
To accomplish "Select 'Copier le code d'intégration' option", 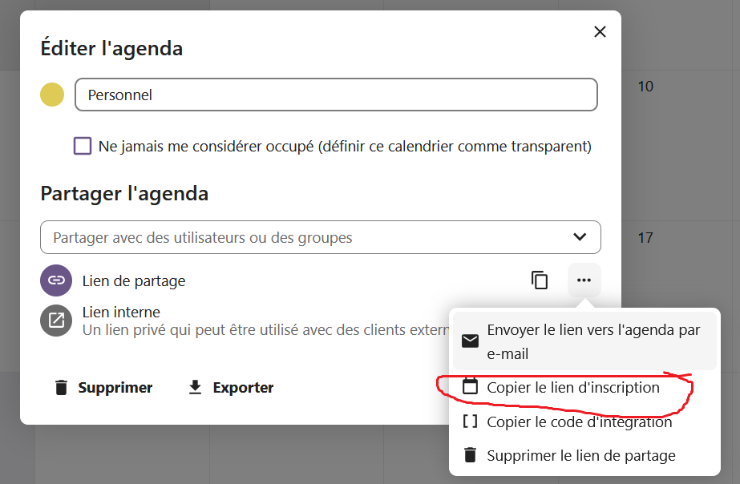I will [x=579, y=421].
